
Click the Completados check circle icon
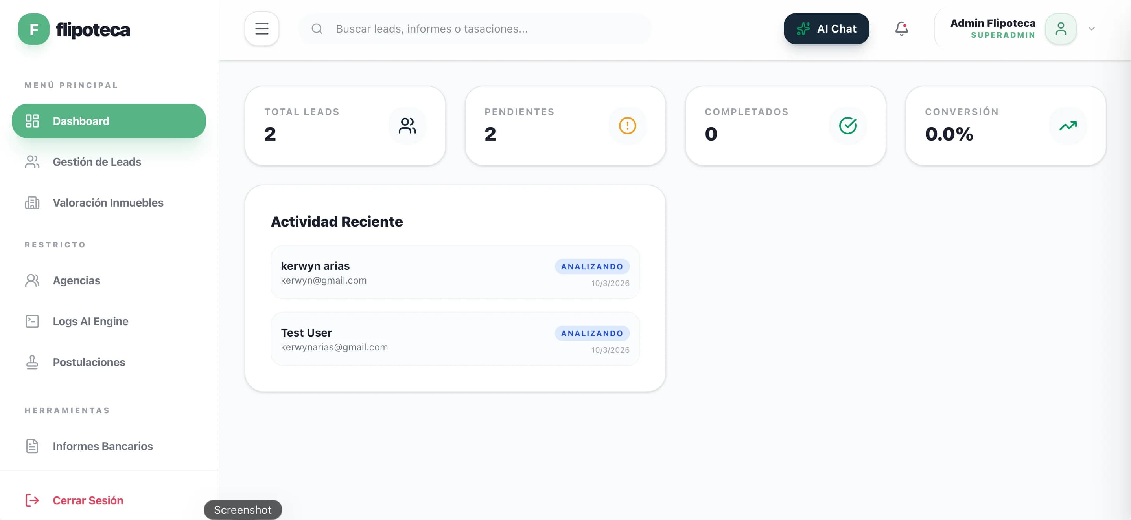click(x=848, y=126)
